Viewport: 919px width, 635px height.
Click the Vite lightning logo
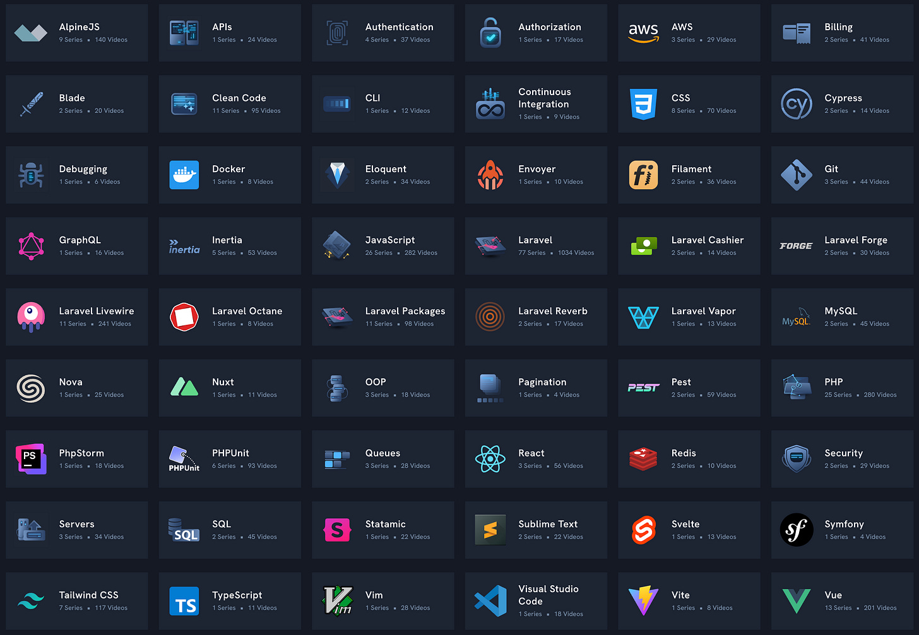click(643, 601)
